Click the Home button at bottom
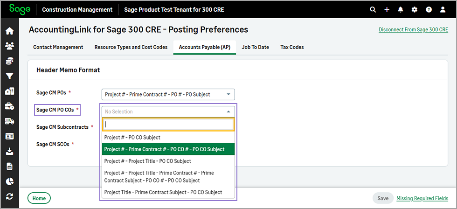Image resolution: width=457 pixels, height=209 pixels. 39,198
